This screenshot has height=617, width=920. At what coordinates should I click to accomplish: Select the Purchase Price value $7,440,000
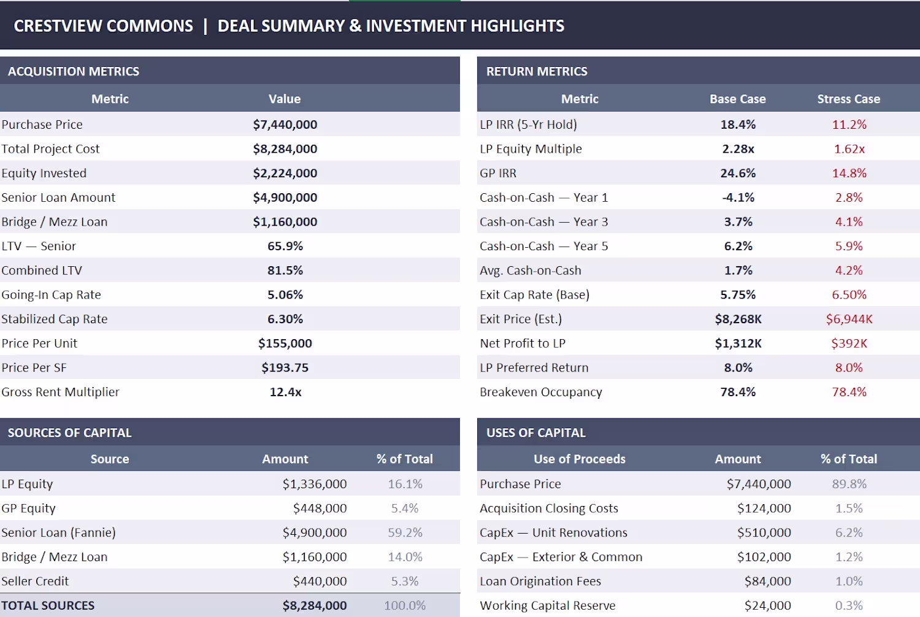click(285, 125)
